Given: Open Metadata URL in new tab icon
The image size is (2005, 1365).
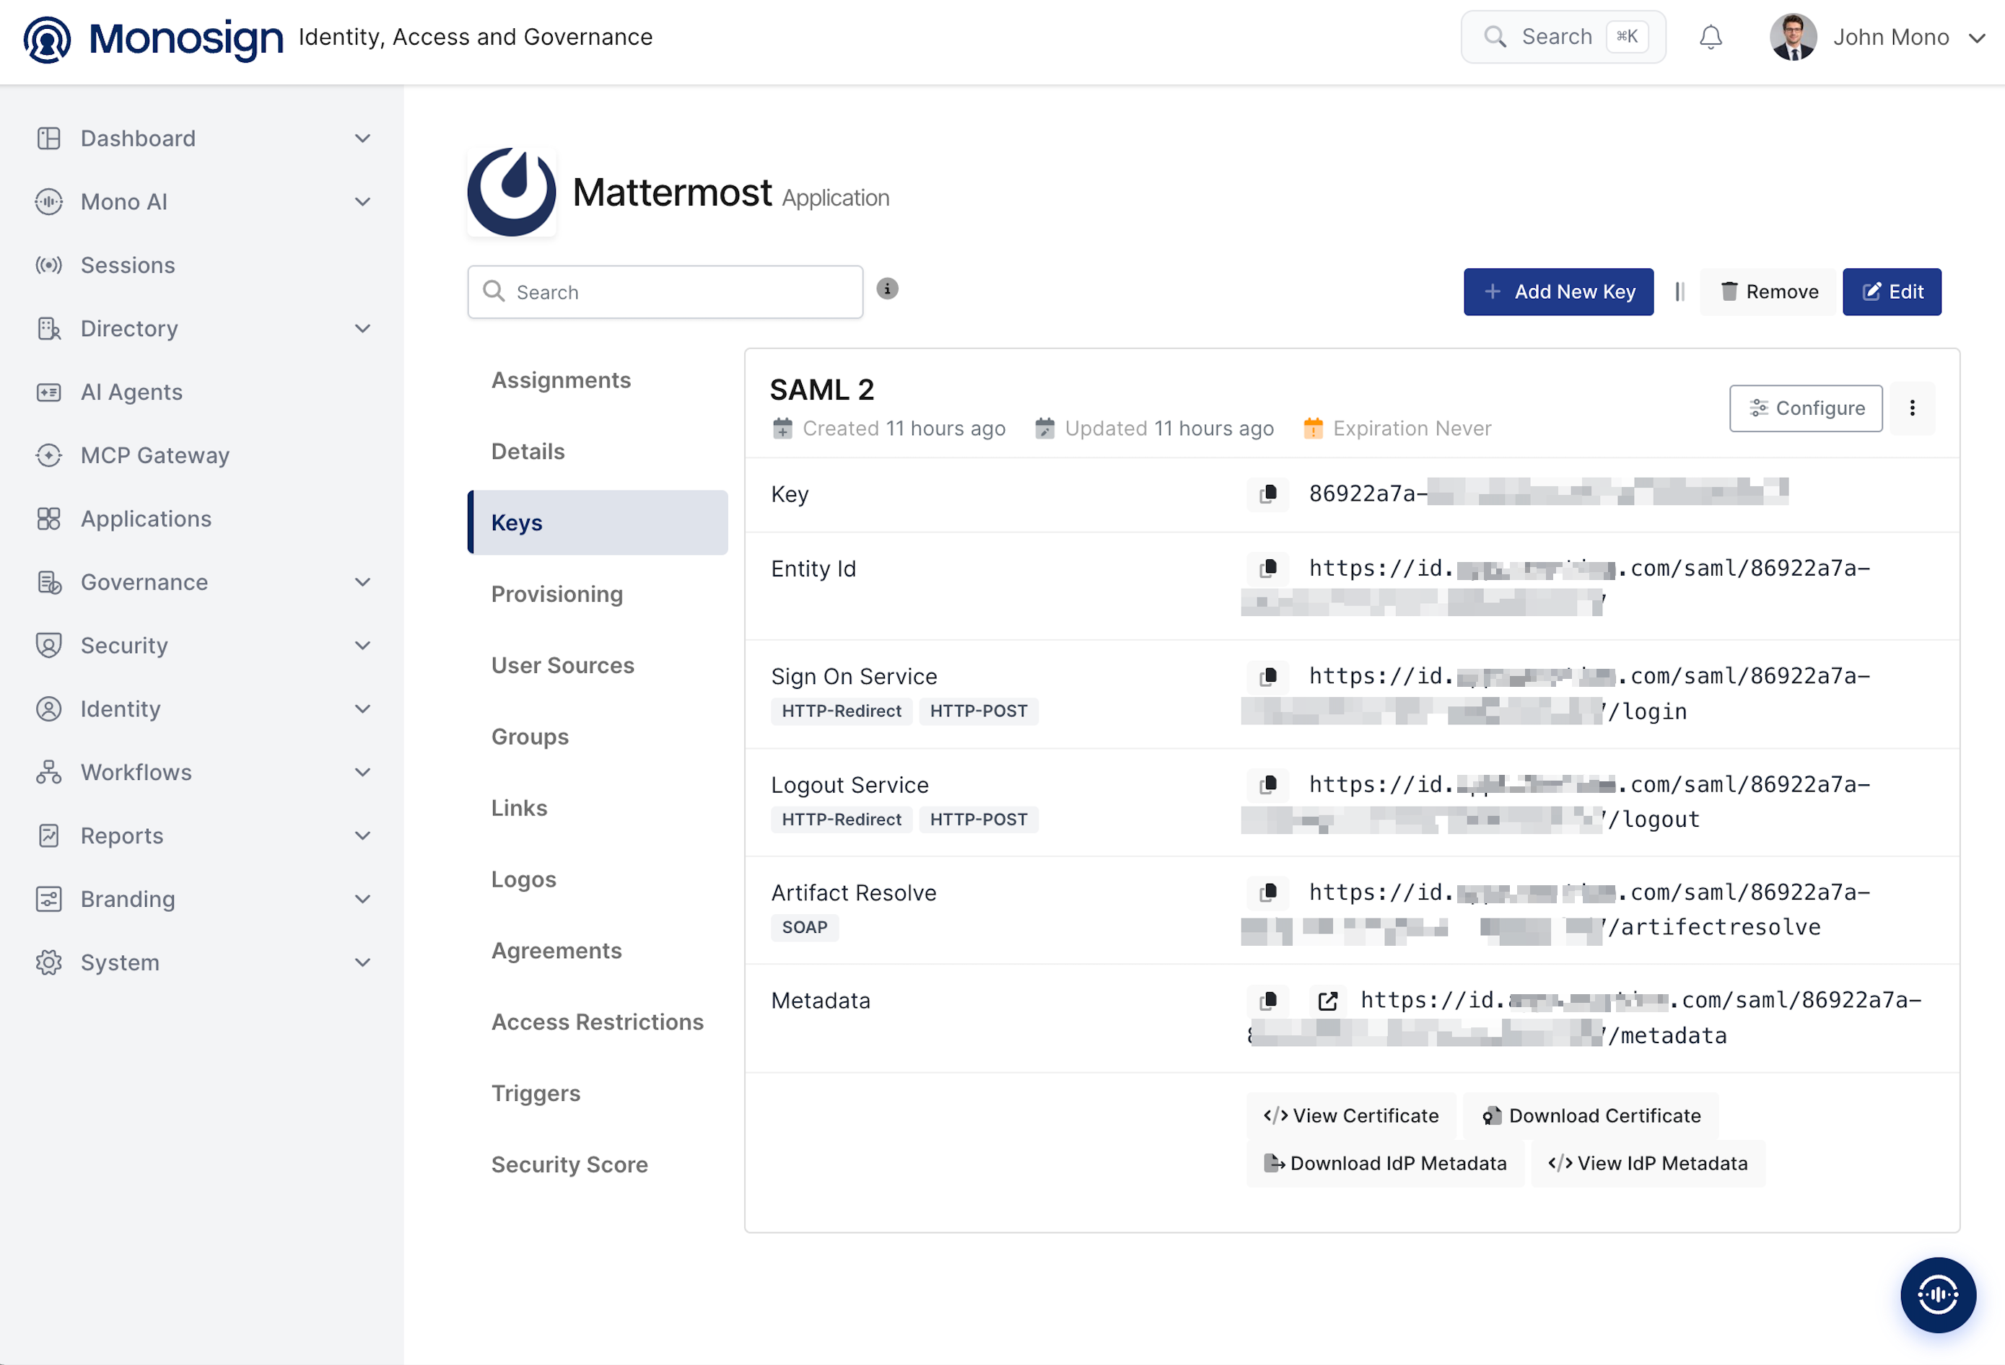Looking at the screenshot, I should point(1328,1000).
